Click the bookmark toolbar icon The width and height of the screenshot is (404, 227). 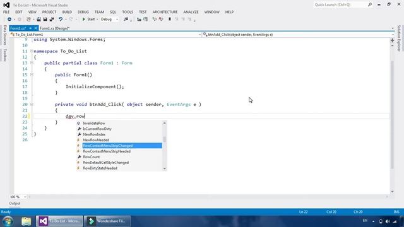click(170, 20)
